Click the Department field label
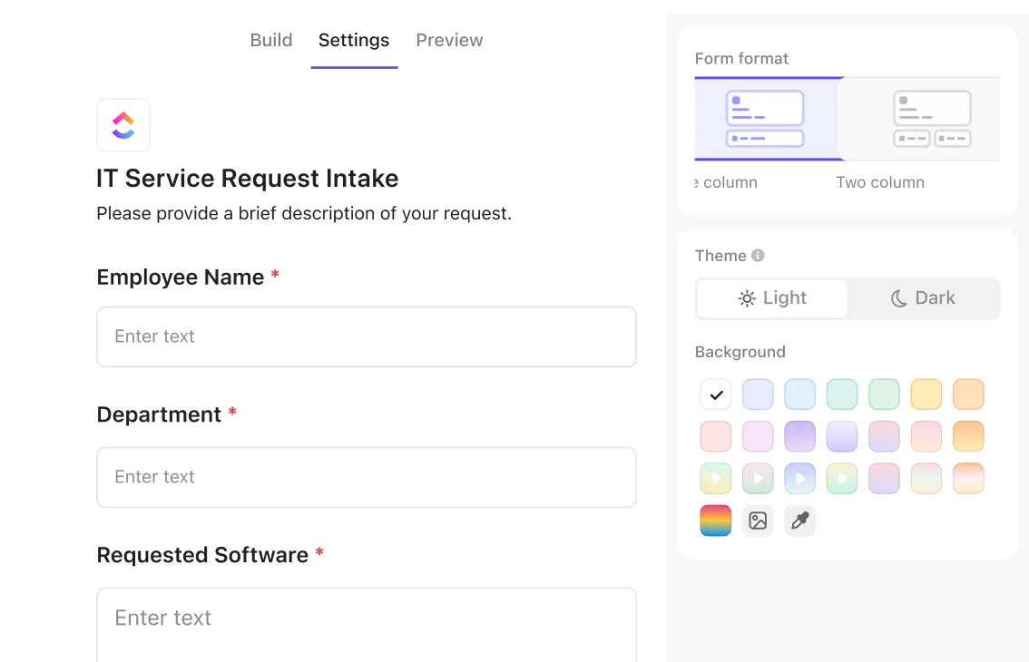This screenshot has width=1029, height=662. click(159, 414)
